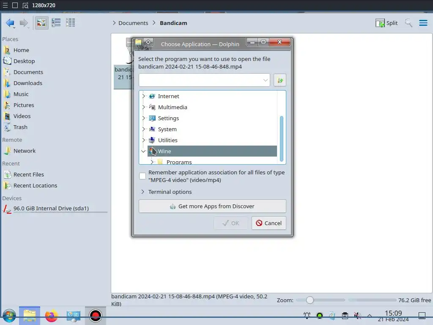The width and height of the screenshot is (433, 325).
Task: Click the zoom slider handle
Action: coord(310,300)
